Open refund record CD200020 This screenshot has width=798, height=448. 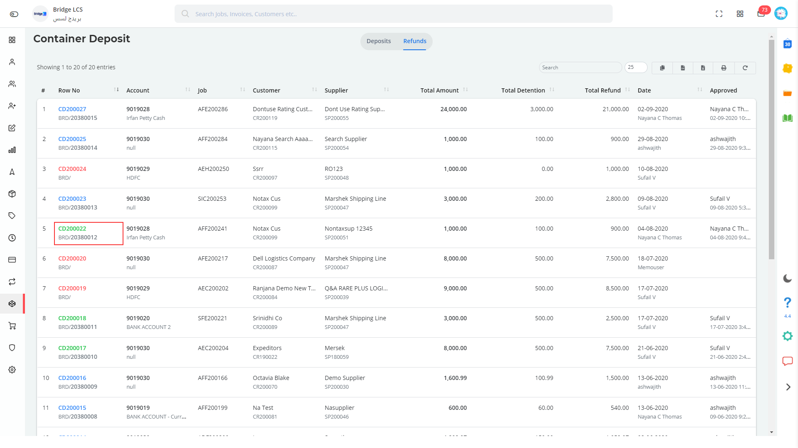click(x=72, y=258)
